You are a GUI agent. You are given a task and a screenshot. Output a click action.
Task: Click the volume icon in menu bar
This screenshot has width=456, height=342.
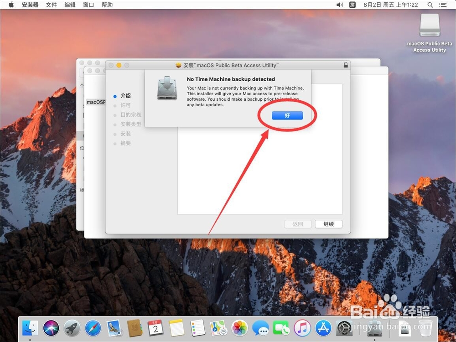[340, 5]
